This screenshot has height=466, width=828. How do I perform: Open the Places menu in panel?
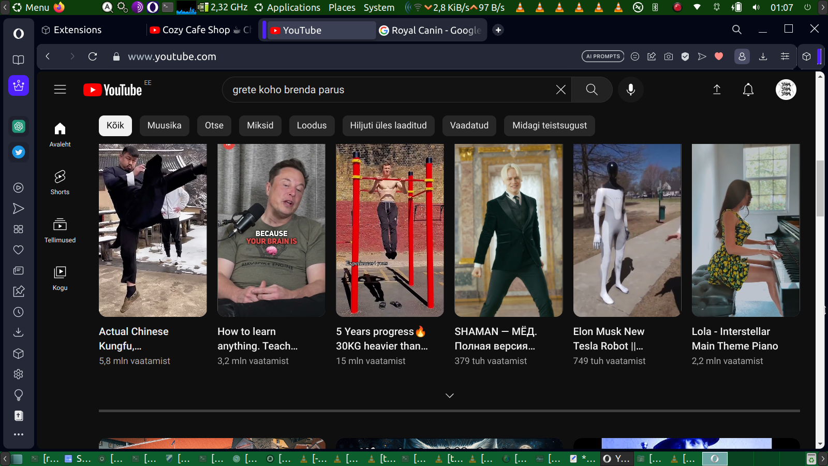tap(342, 7)
